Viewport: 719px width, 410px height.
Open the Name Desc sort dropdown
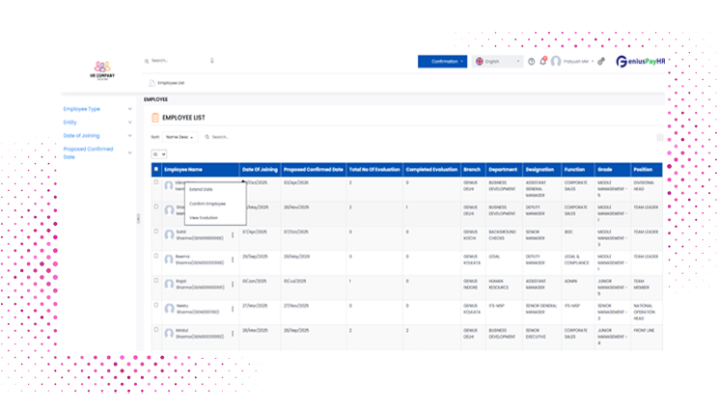coord(180,138)
